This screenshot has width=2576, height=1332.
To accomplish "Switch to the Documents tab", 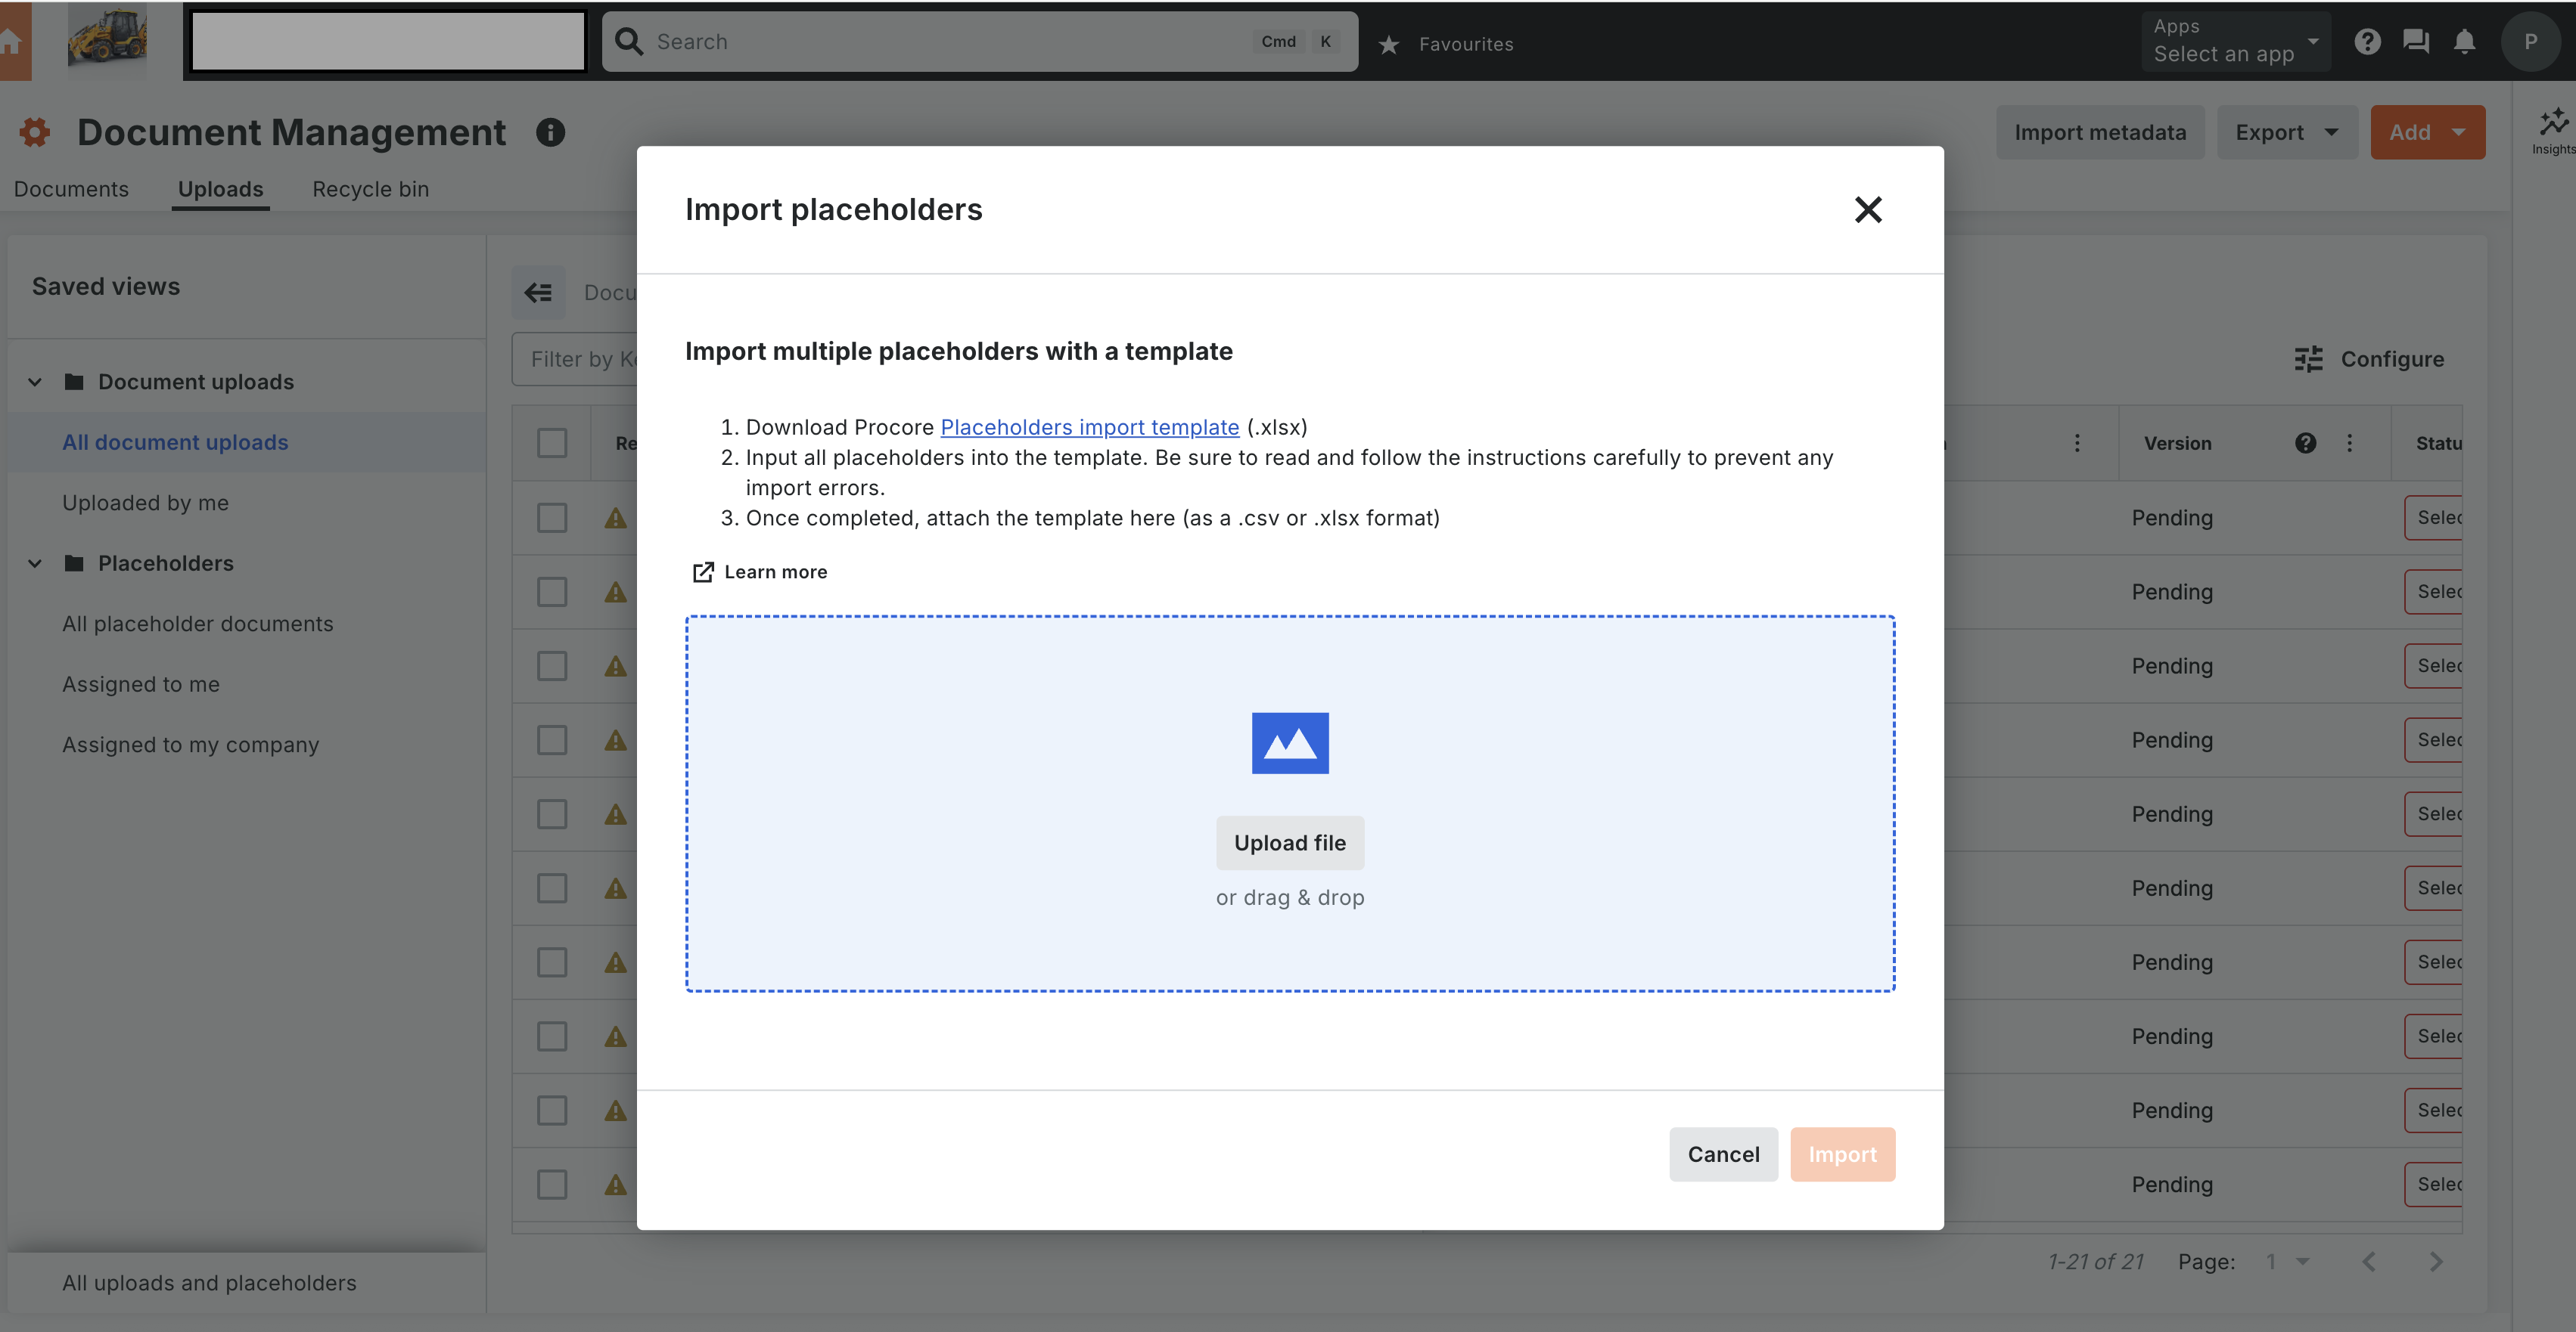I will coord(71,189).
